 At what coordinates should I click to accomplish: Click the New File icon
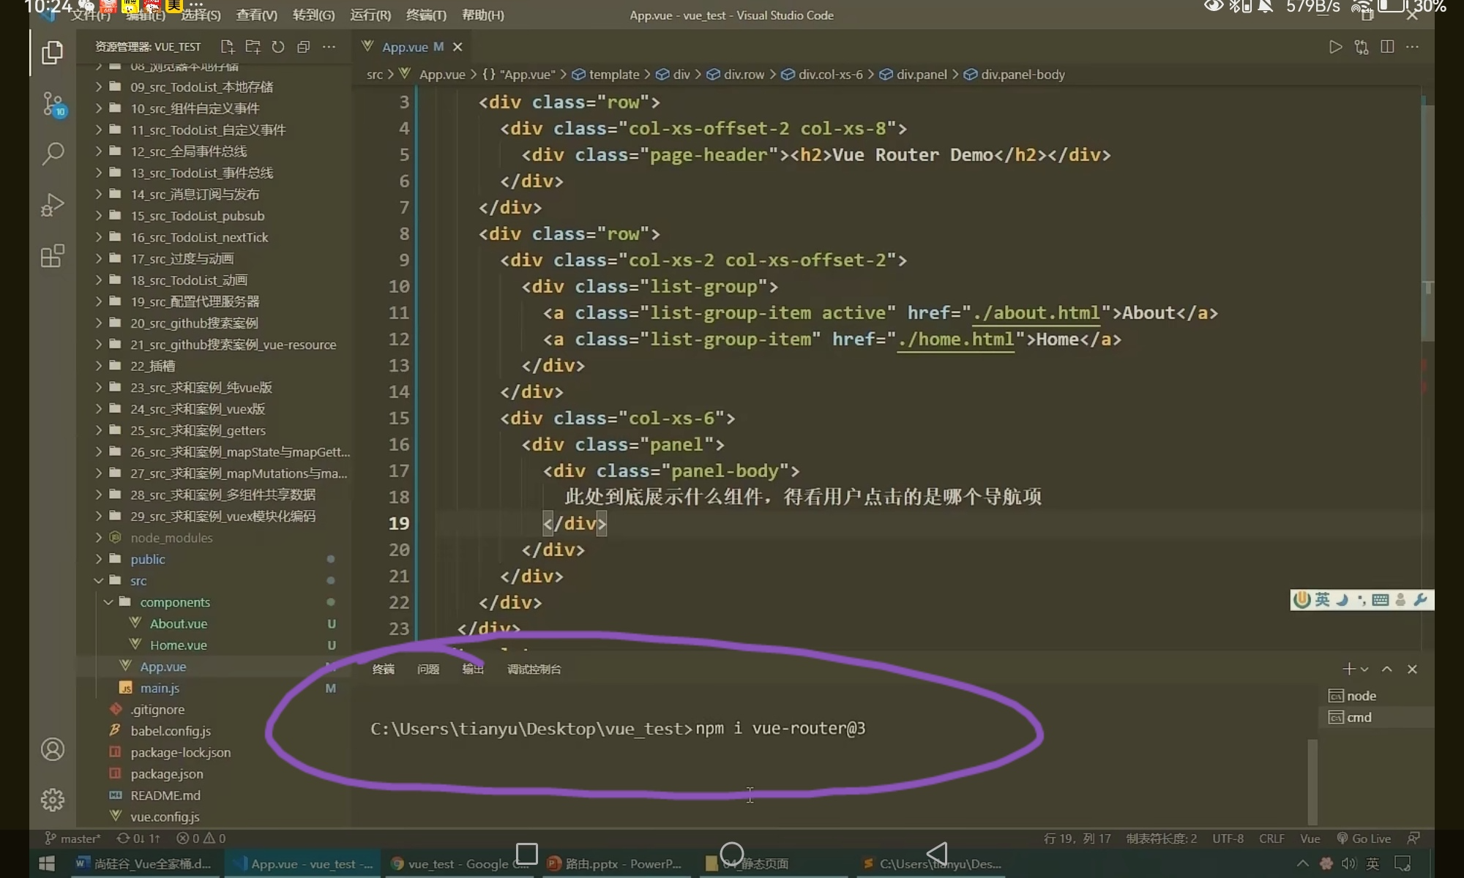[x=228, y=47]
